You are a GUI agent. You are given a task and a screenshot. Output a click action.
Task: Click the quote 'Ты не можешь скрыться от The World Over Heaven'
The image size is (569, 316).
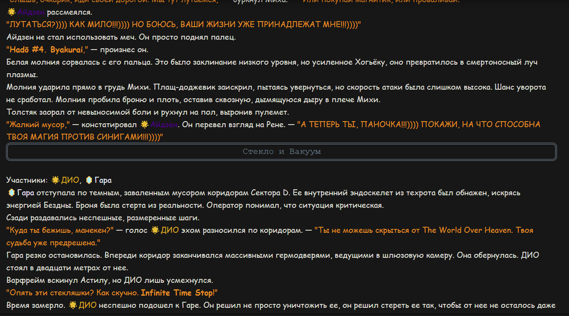click(x=270, y=236)
